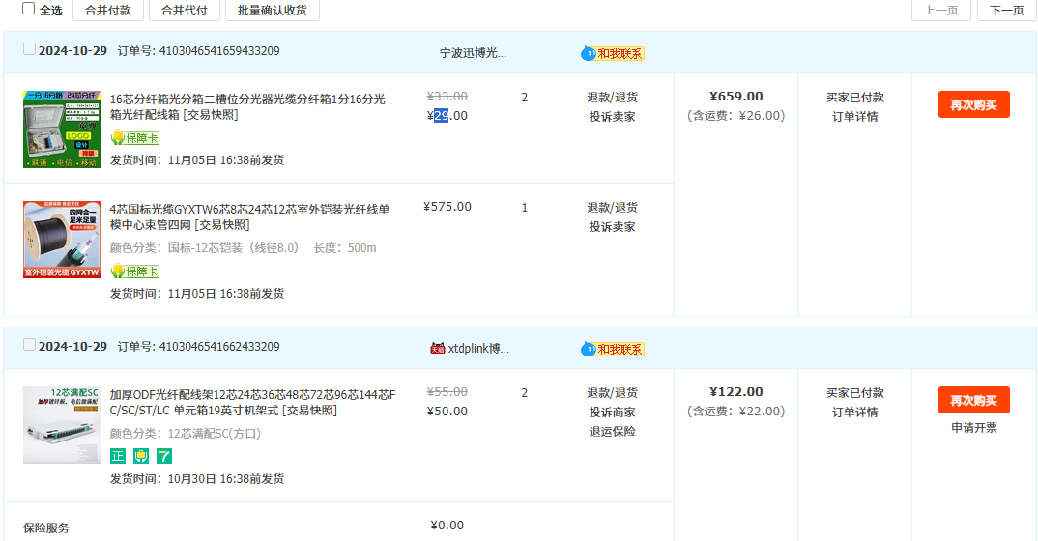The width and height of the screenshot is (1038, 541).
Task: Open 宁波迅博光 store name link
Action: tap(473, 53)
